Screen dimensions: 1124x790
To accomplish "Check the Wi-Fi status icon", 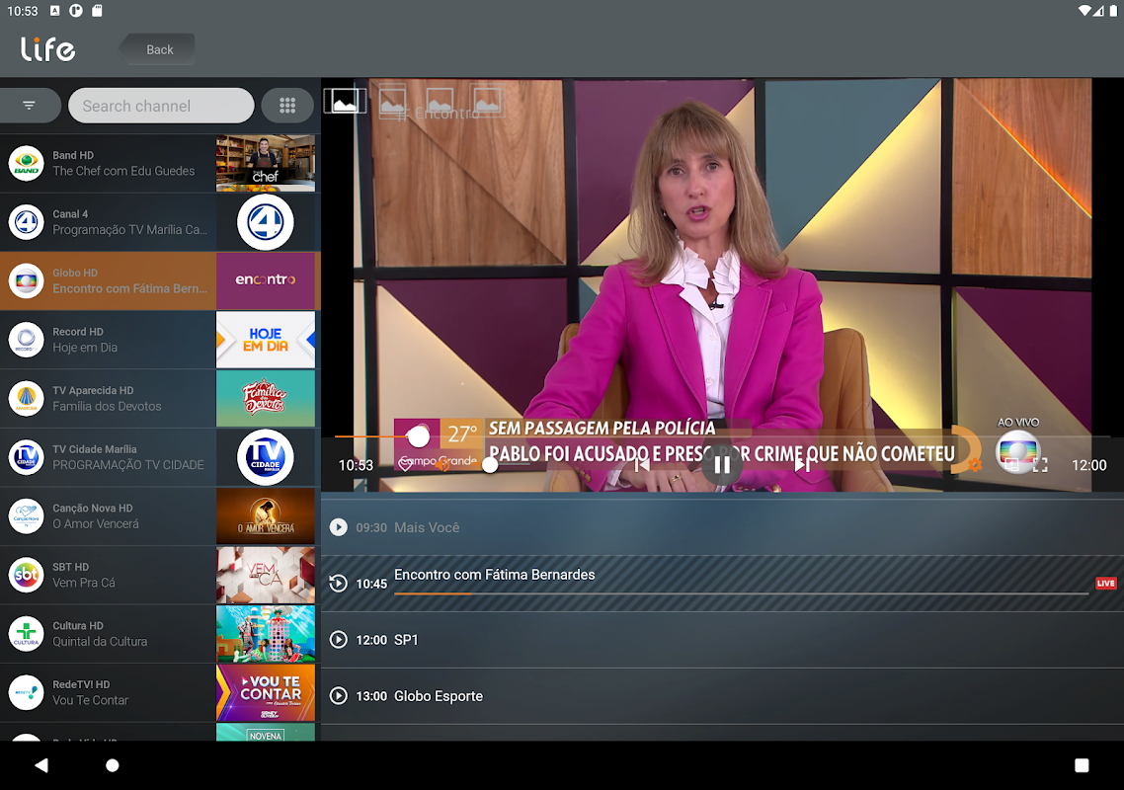I will [1084, 11].
